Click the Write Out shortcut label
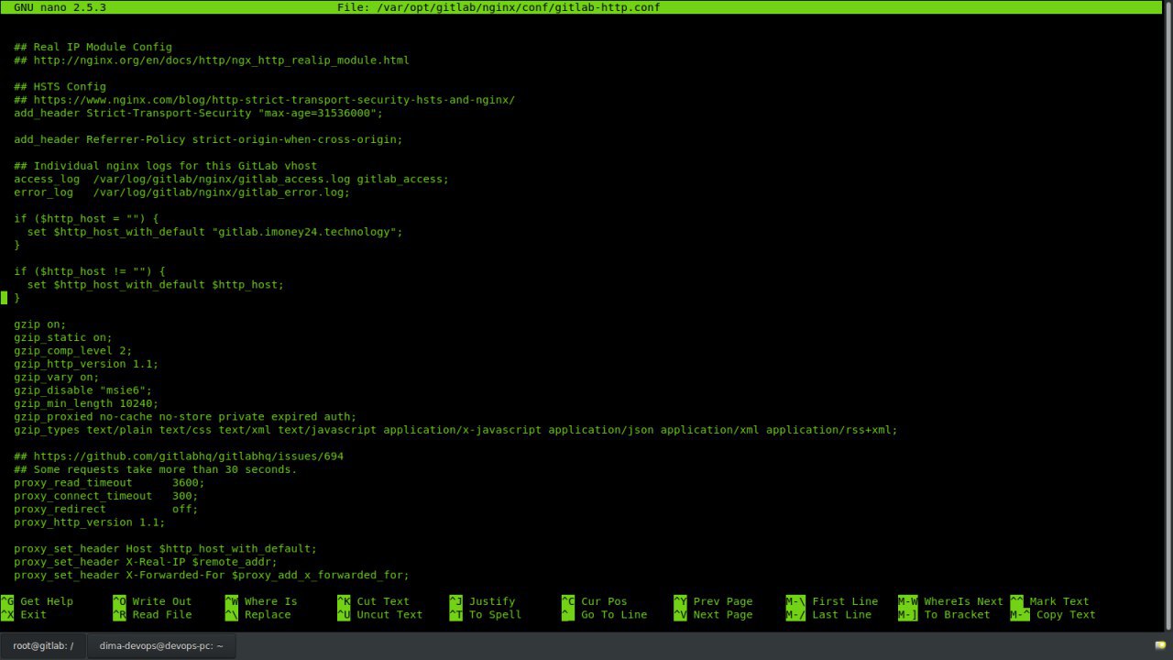The width and height of the screenshot is (1173, 660). [x=162, y=601]
